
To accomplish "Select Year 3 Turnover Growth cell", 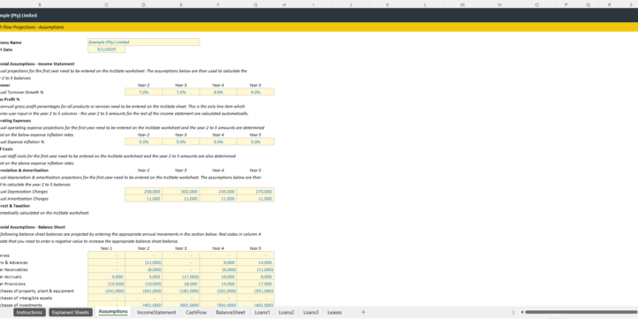I will [180, 92].
